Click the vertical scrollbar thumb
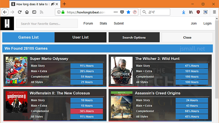The image size is (219, 123). (217, 60)
